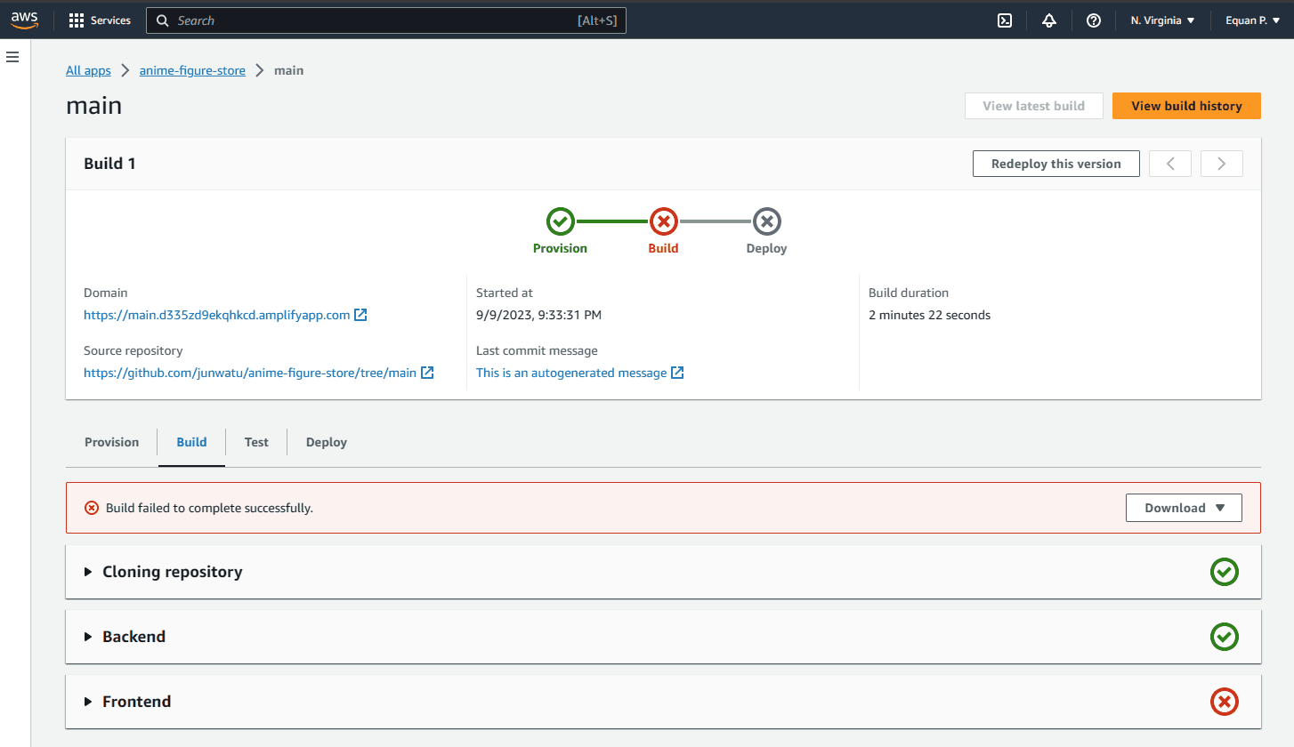1294x747 pixels.
Task: Click the Frontend failed X icon
Action: point(1225,702)
